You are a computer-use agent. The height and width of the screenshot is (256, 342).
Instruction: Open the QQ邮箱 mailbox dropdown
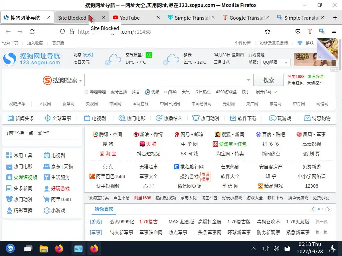275,62
